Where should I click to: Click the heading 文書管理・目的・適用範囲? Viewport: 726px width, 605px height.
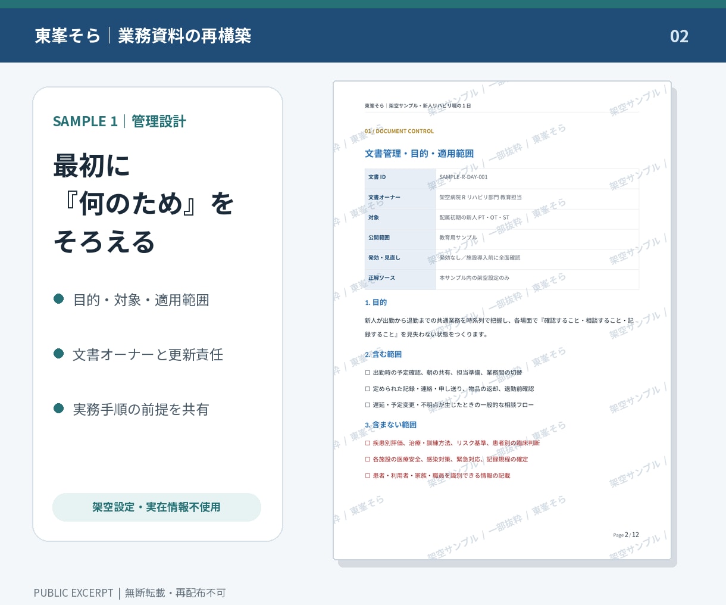tap(419, 154)
